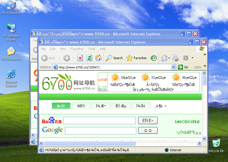Click the first sun weather icon 34/21

tap(115, 77)
